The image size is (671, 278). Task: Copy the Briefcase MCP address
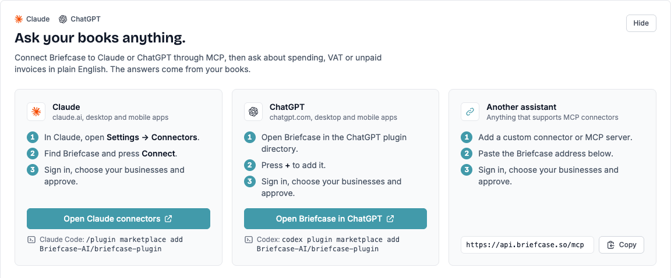[x=621, y=245]
